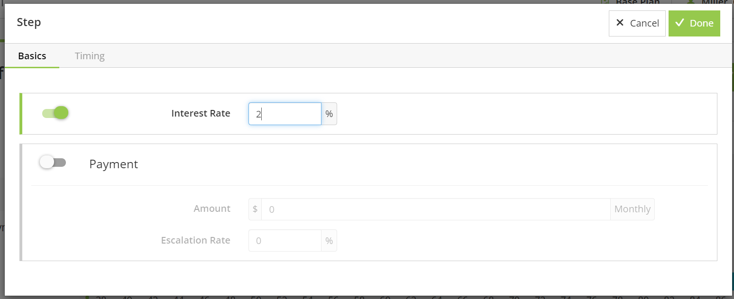Focus the Interest Rate input field
This screenshot has width=734, height=299.
(x=284, y=114)
